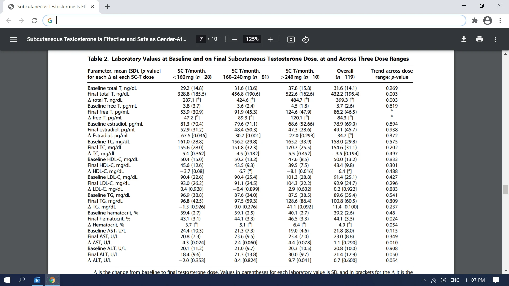Open the Wi-Fi network tray icon
The image size is (509, 286).
click(x=434, y=280)
